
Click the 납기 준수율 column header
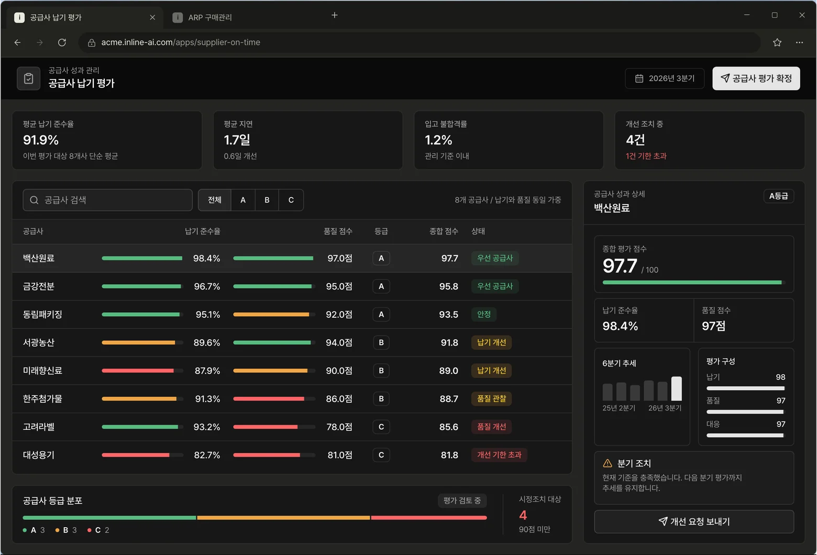tap(203, 231)
